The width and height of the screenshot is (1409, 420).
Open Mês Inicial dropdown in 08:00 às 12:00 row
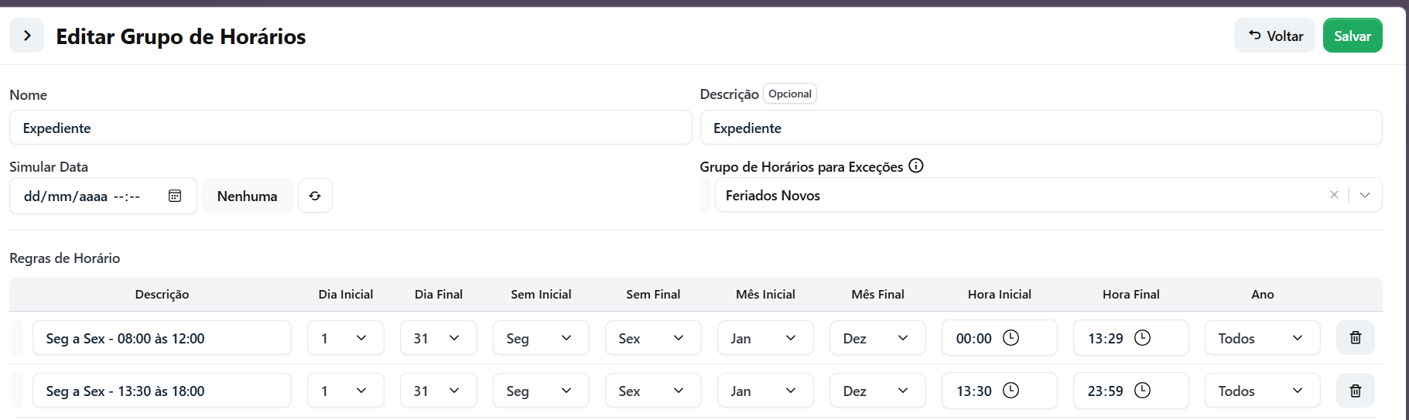[765, 338]
